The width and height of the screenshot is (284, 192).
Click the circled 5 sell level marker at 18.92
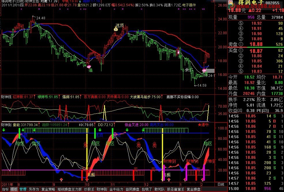pyautogui.click(x=241, y=23)
